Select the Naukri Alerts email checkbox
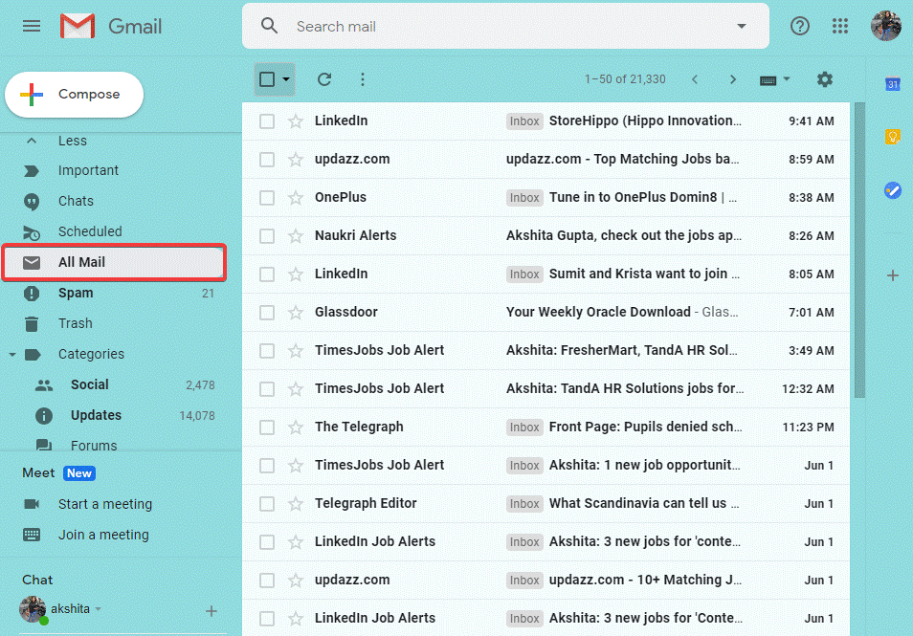913x636 pixels. [x=267, y=236]
